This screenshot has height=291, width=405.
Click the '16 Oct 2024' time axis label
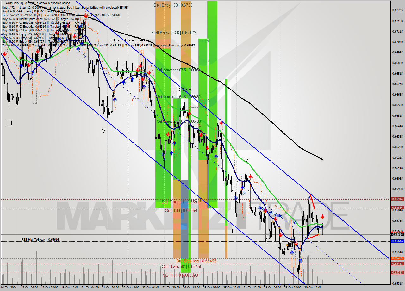coord(9,288)
